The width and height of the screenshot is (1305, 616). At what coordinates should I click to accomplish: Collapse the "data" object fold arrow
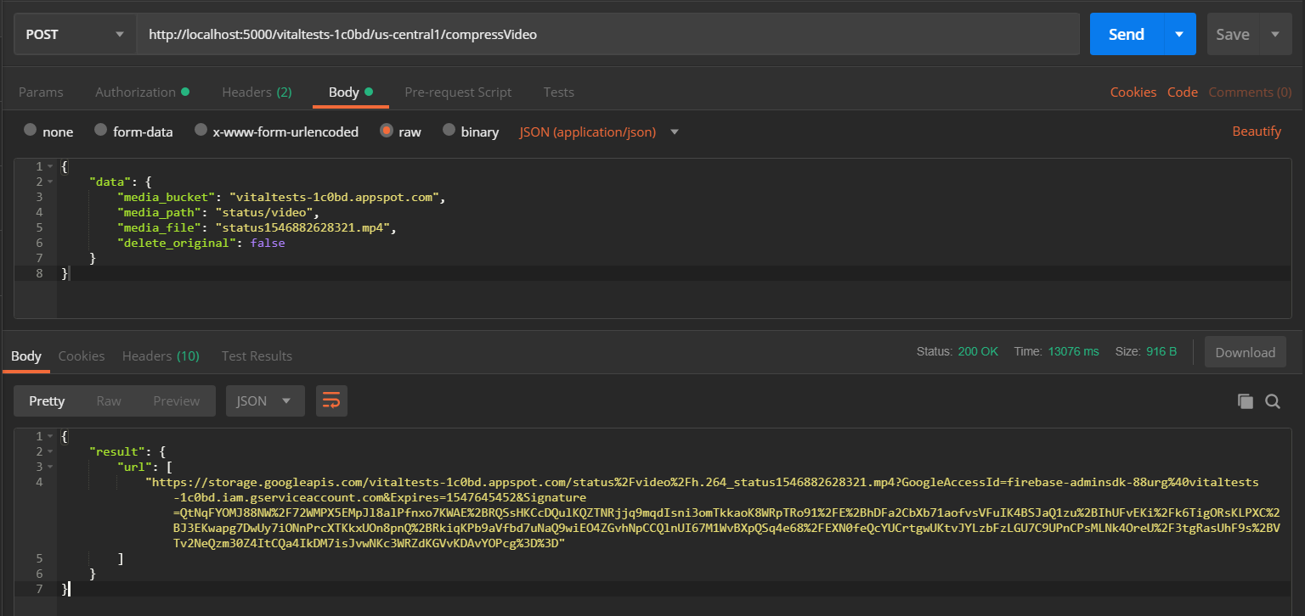(50, 182)
